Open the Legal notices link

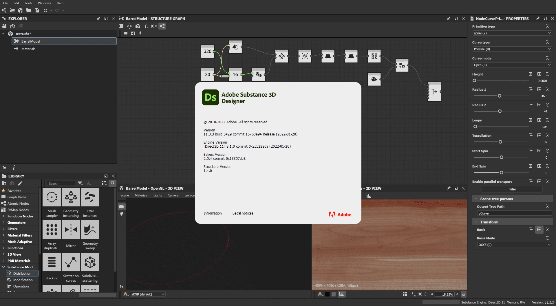click(243, 213)
